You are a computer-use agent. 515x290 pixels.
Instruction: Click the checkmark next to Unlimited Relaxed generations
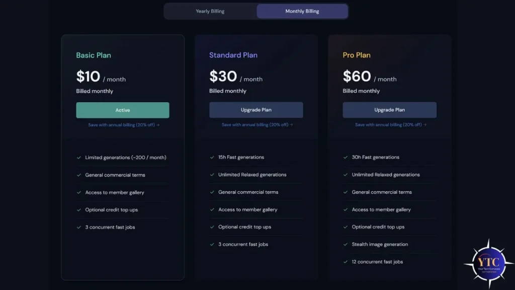[212, 174]
